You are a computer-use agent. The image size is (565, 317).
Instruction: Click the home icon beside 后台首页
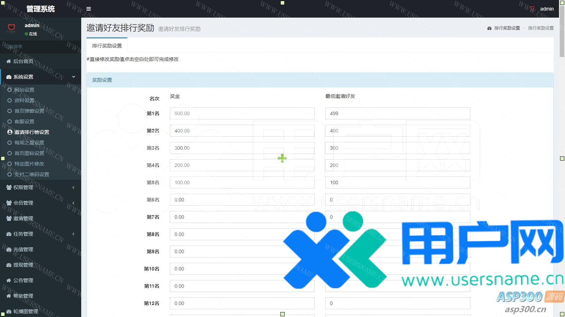[x=9, y=61]
